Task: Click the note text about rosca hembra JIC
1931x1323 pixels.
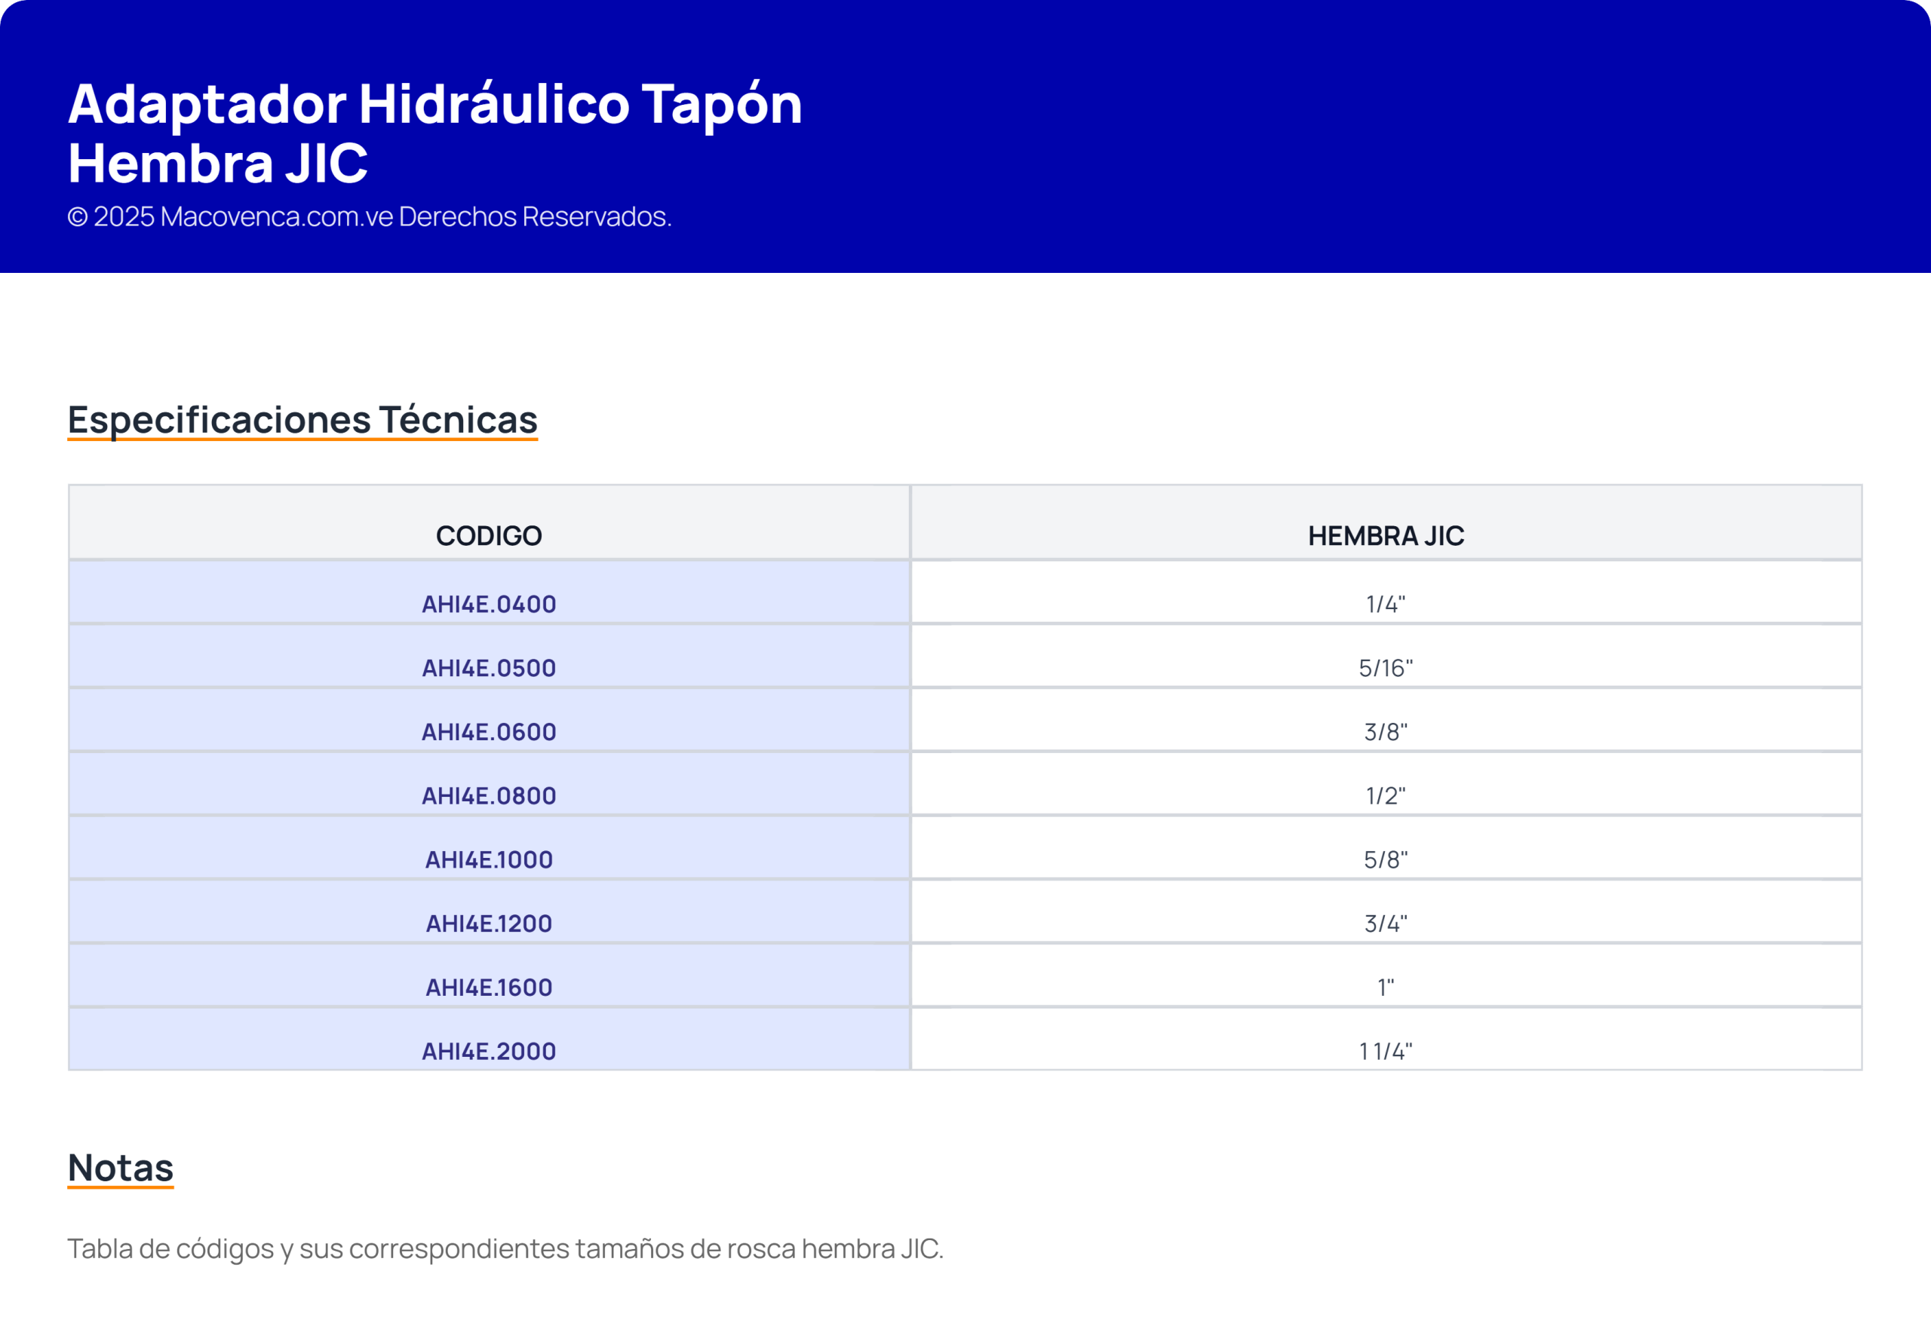Action: 505,1248
